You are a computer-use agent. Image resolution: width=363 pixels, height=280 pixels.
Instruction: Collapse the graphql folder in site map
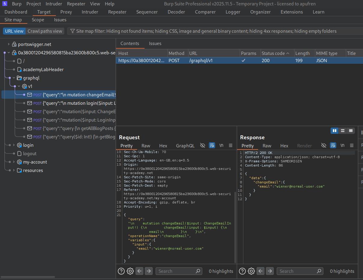point(14,78)
